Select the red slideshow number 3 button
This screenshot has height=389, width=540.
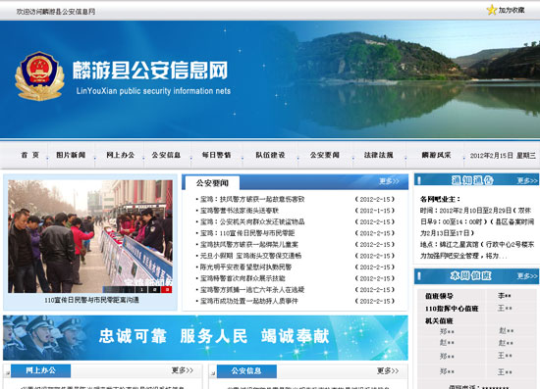click(x=167, y=290)
